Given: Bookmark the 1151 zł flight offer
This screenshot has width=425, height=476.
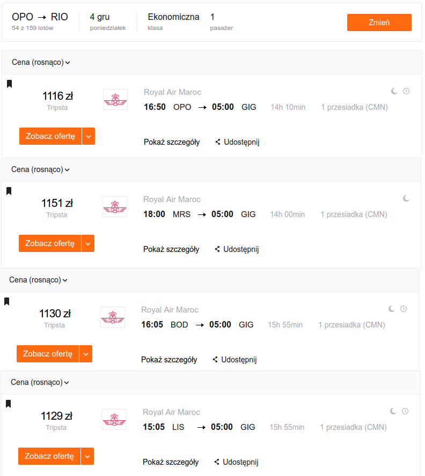Looking at the screenshot, I should (9, 191).
